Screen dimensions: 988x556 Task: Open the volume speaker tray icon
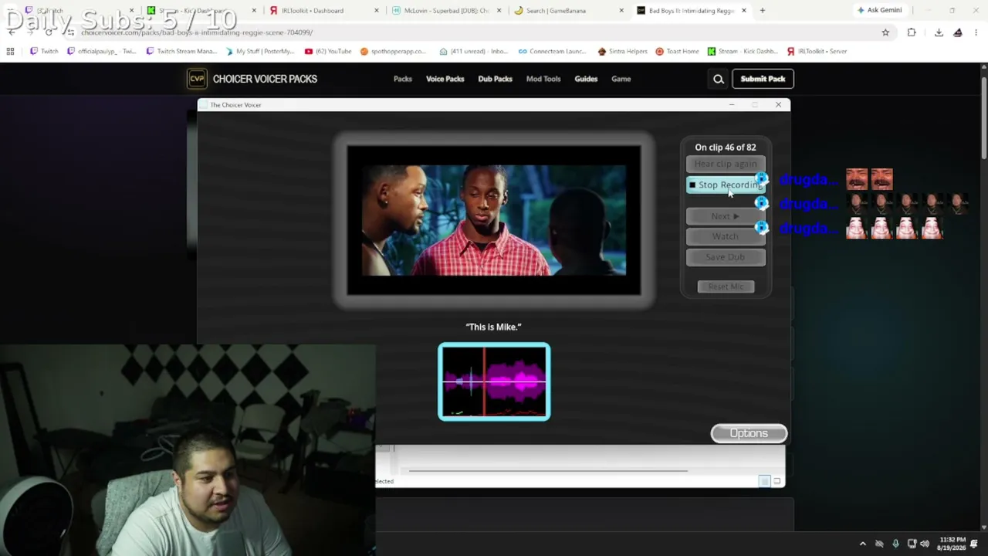click(x=925, y=544)
